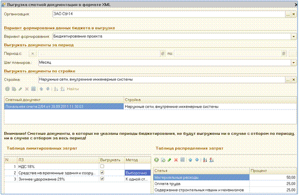Select Оплата труда row in distribution table
The height and width of the screenshot is (195, 299).
coord(199,184)
